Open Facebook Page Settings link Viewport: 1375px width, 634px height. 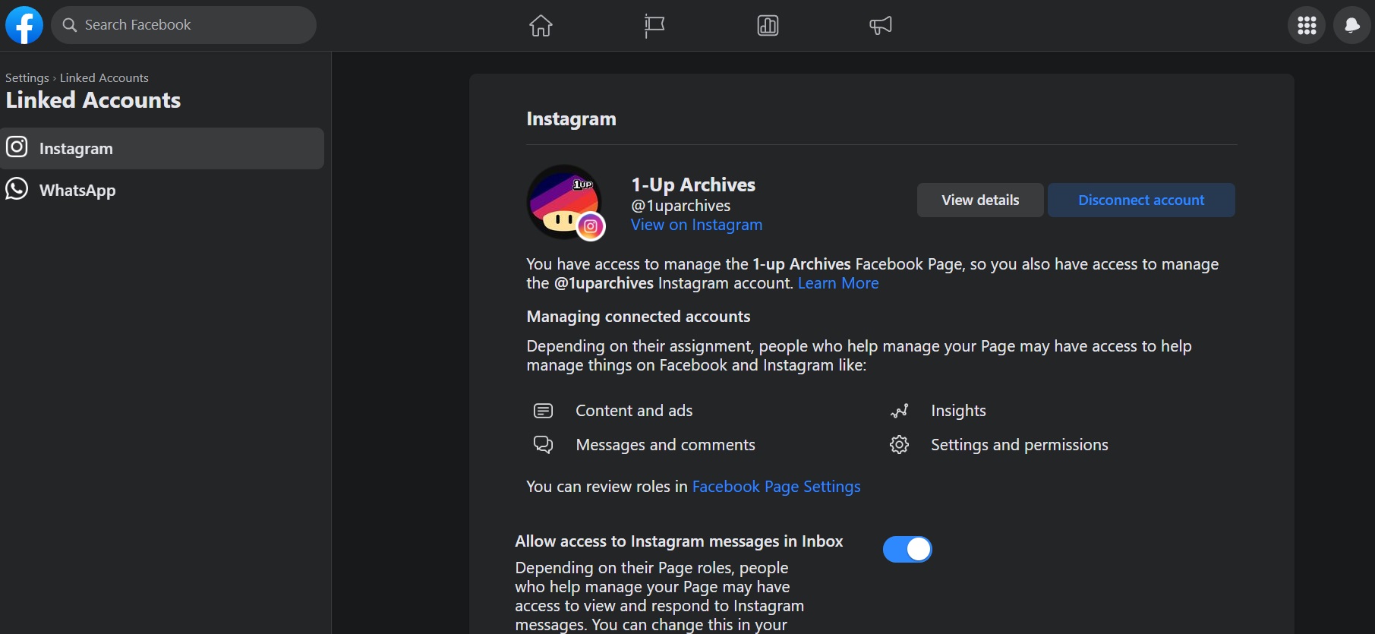(x=776, y=487)
